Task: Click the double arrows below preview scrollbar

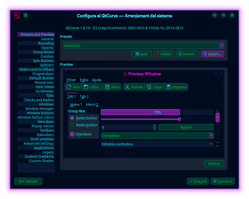Action: 217,144
